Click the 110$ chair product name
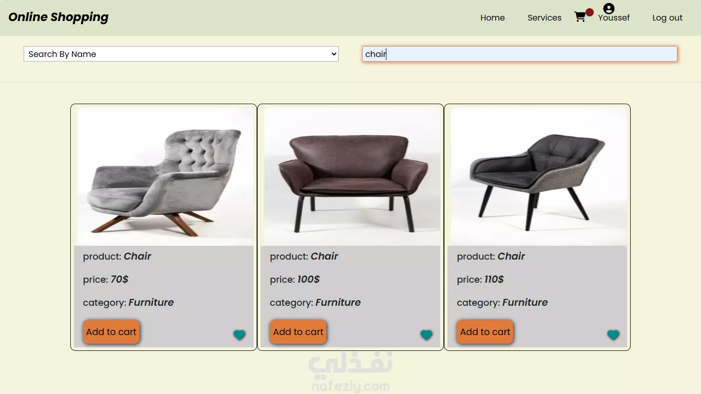 pyautogui.click(x=511, y=256)
